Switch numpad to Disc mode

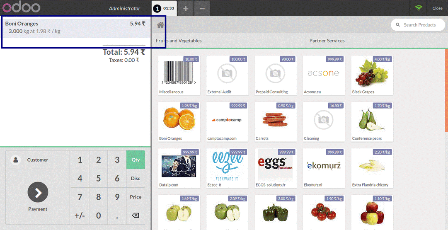136,178
